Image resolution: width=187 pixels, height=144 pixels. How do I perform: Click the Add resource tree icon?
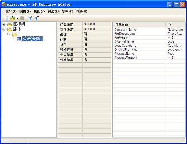coord(30,18)
